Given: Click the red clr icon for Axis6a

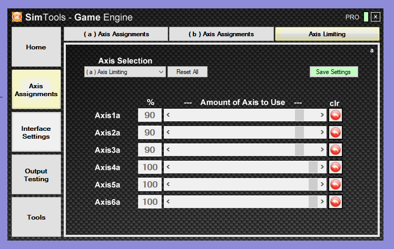Looking at the screenshot, I should [x=336, y=202].
